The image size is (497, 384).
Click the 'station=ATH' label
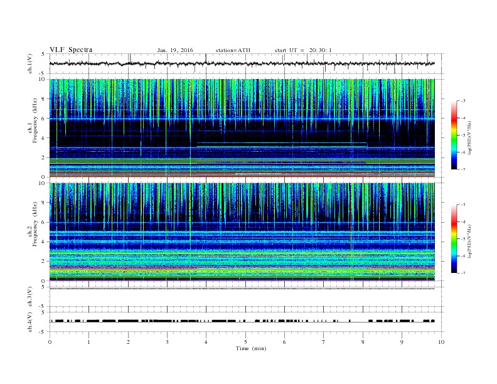click(x=233, y=50)
